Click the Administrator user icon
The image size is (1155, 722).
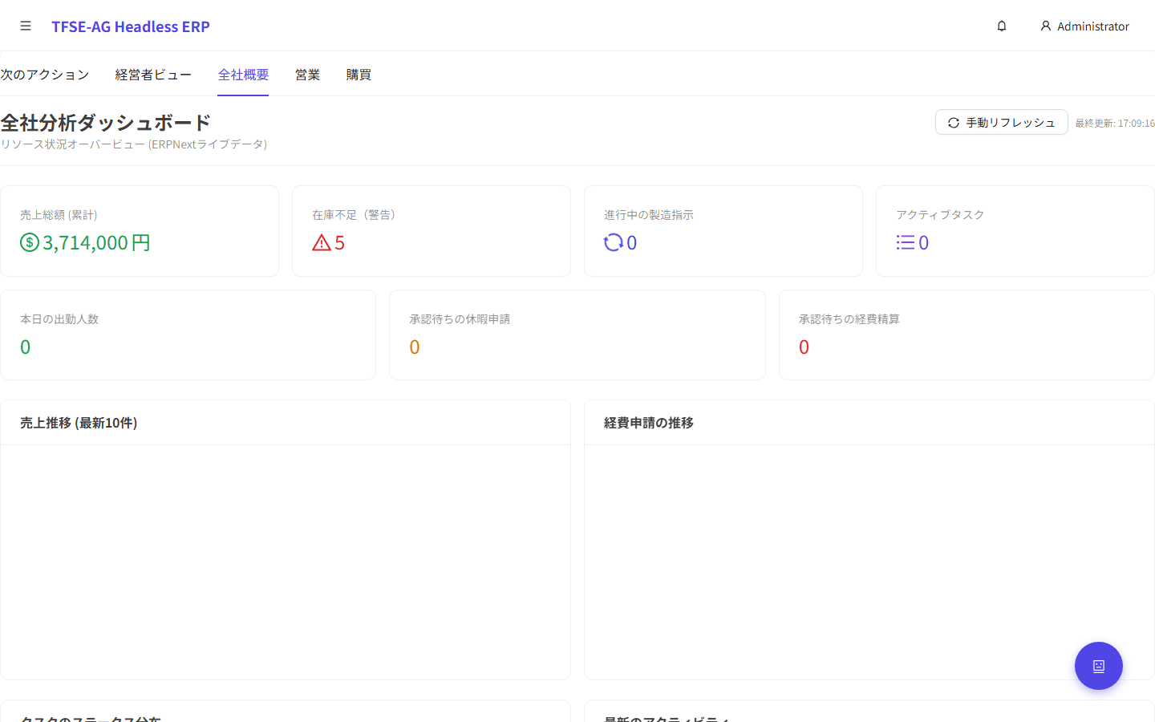click(x=1045, y=26)
